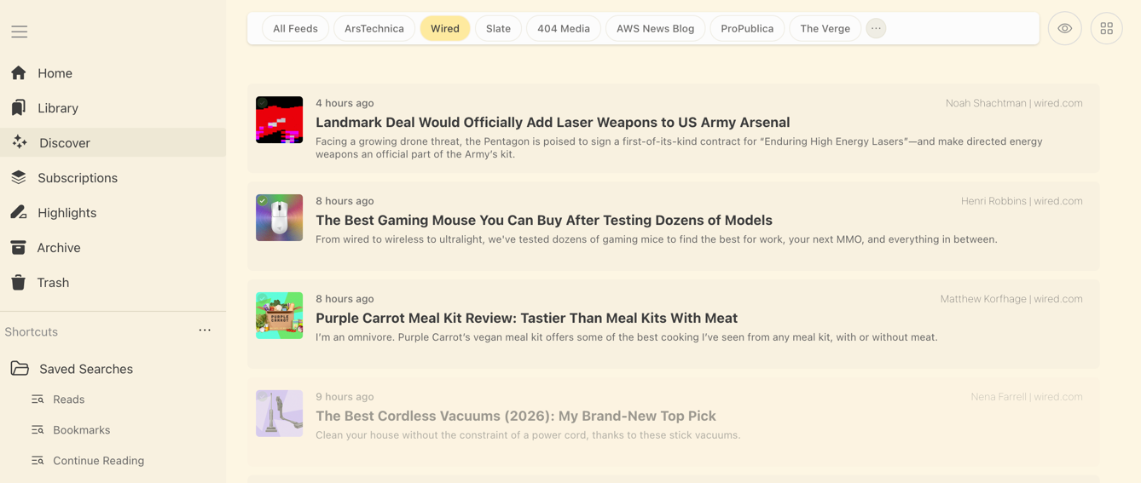
Task: Open the Highlights section
Action: point(67,213)
